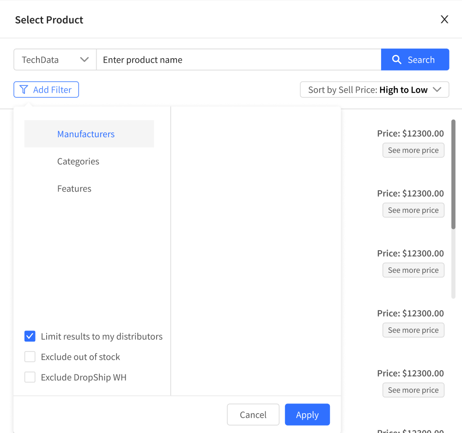462x433 pixels.
Task: Select the Manufacturers filter tab
Action: 89,133
